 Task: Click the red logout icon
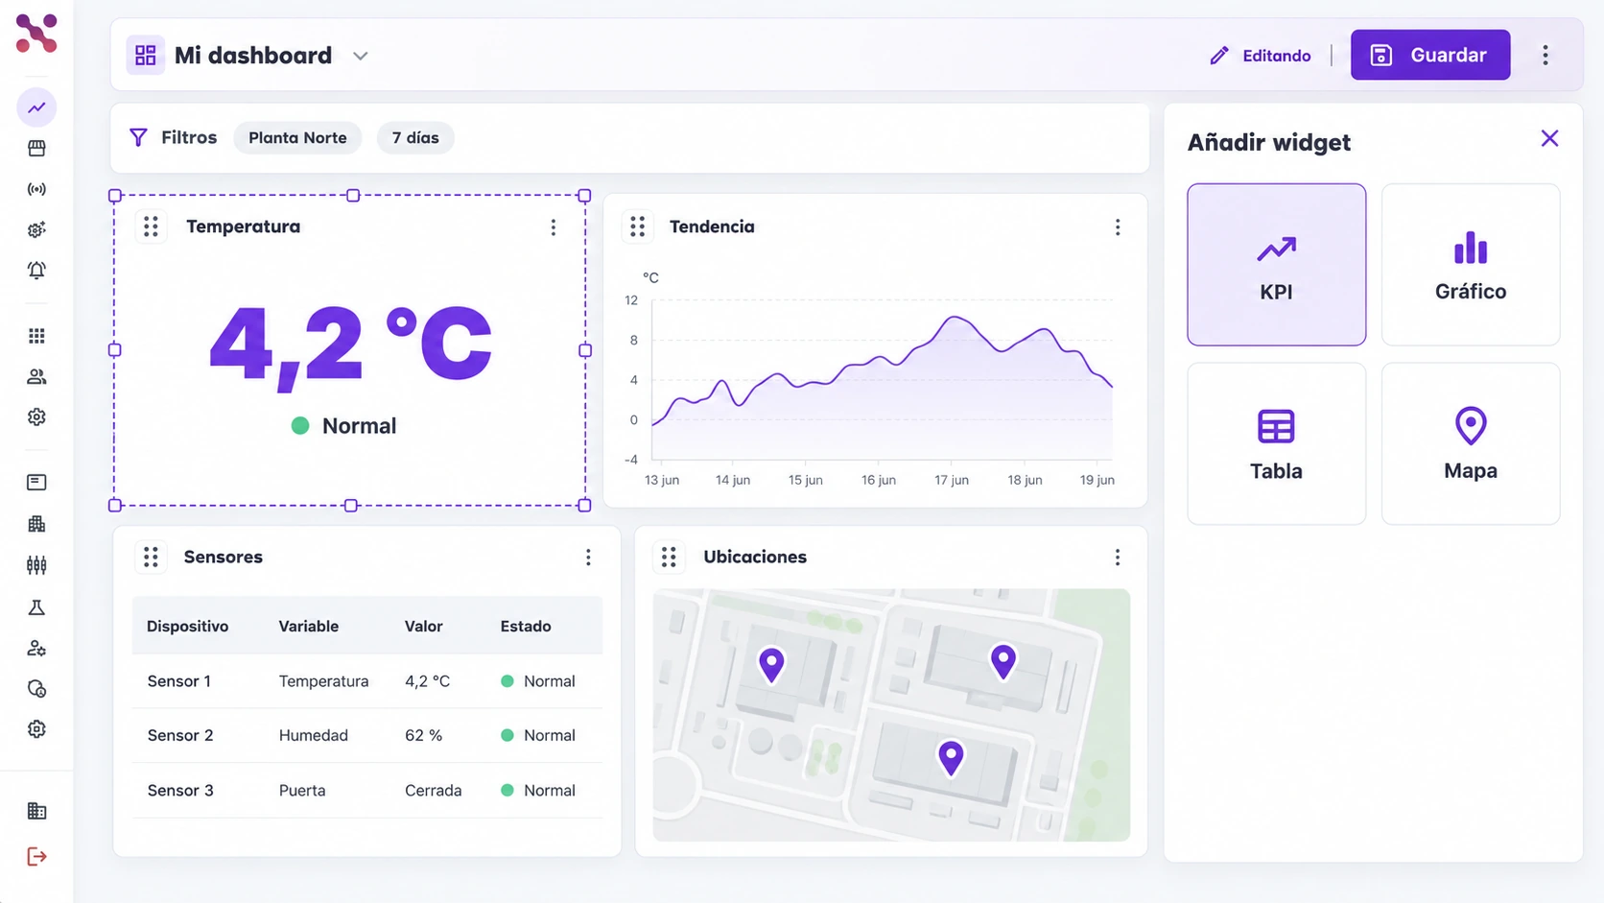point(36,857)
